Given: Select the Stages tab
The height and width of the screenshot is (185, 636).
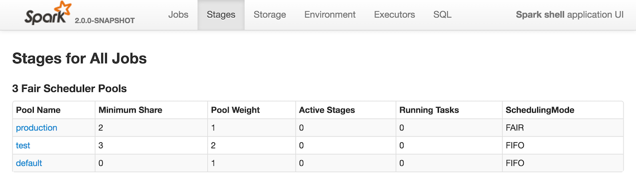Looking at the screenshot, I should click(221, 14).
